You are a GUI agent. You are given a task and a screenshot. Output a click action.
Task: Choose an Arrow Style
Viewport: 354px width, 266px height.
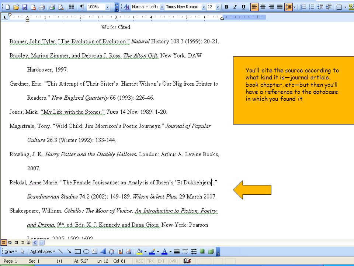pos(194,252)
